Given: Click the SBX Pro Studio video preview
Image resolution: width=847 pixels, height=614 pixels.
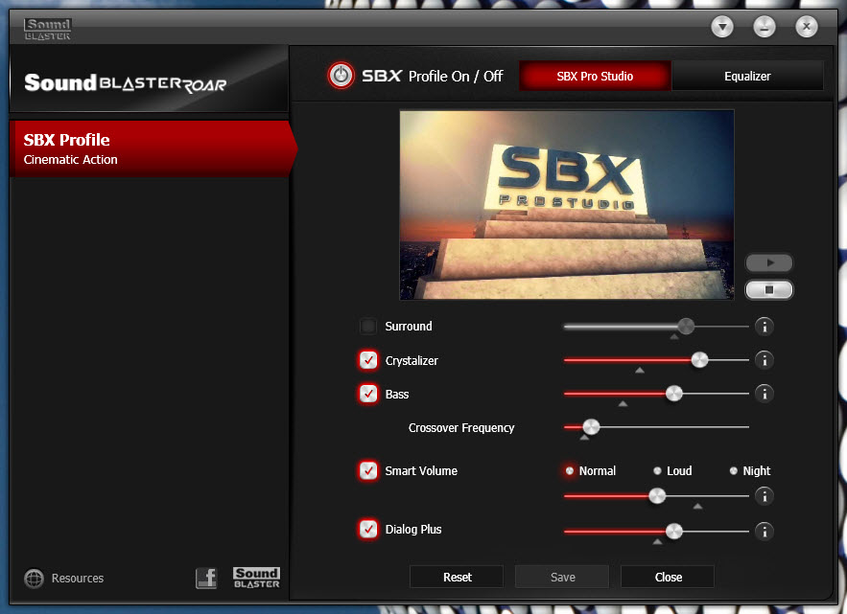Looking at the screenshot, I should pos(567,204).
